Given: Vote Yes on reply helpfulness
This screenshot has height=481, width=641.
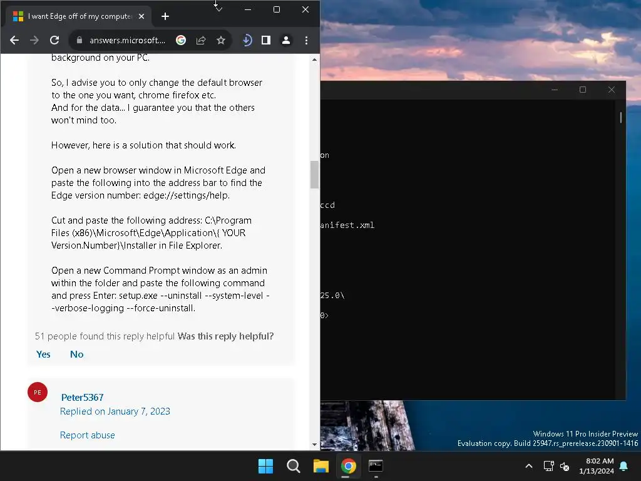Looking at the screenshot, I should (x=43, y=354).
